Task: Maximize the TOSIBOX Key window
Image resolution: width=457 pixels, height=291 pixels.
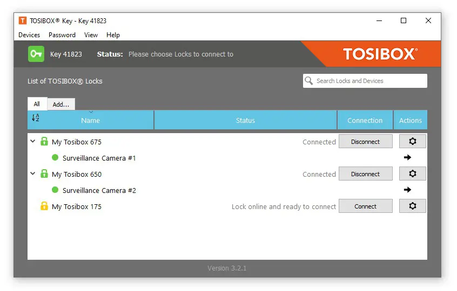Action: click(404, 20)
